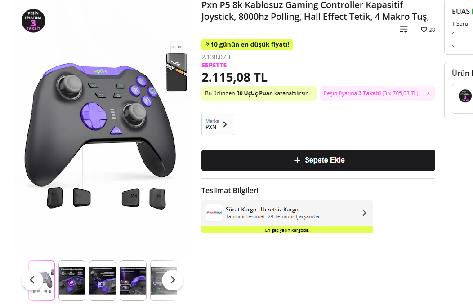473x308 pixels.
Task: Click the Sürat Kargo logo icon
Action: [x=214, y=213]
